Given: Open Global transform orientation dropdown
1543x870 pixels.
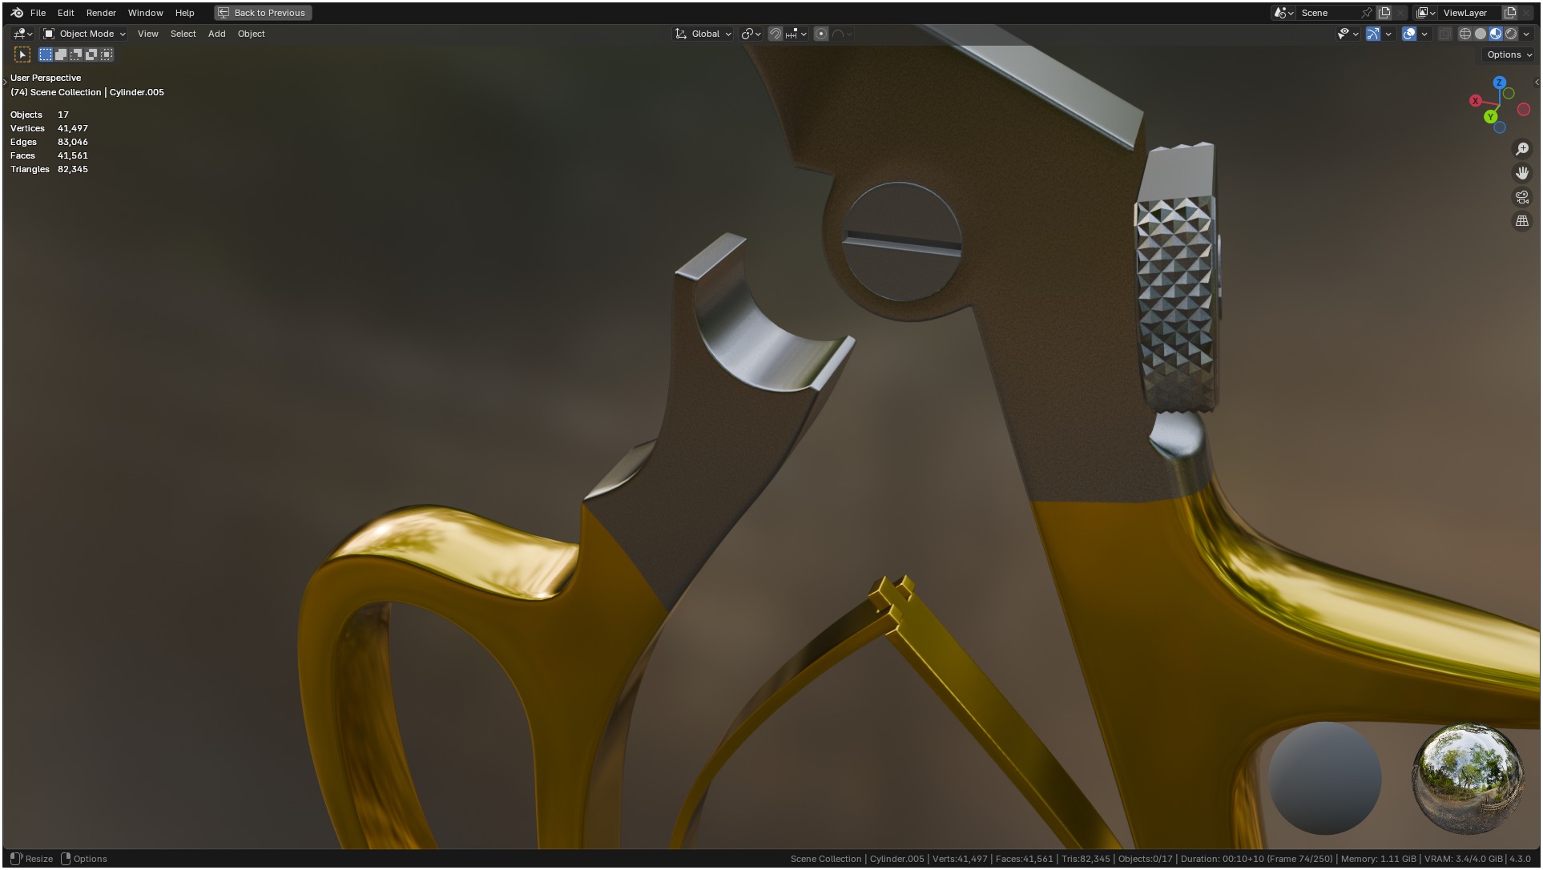Looking at the screenshot, I should pos(704,34).
